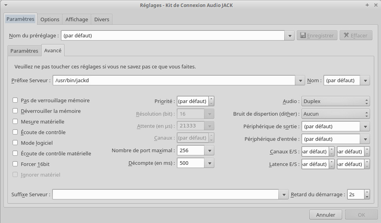Open the Bruit de dispertion dither dropdown
The width and height of the screenshot is (381, 223).
(x=335, y=114)
